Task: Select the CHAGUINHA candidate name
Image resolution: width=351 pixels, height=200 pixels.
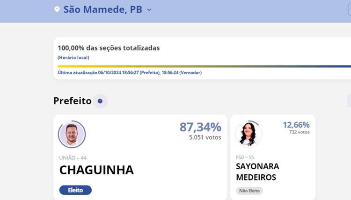Action: (x=96, y=170)
